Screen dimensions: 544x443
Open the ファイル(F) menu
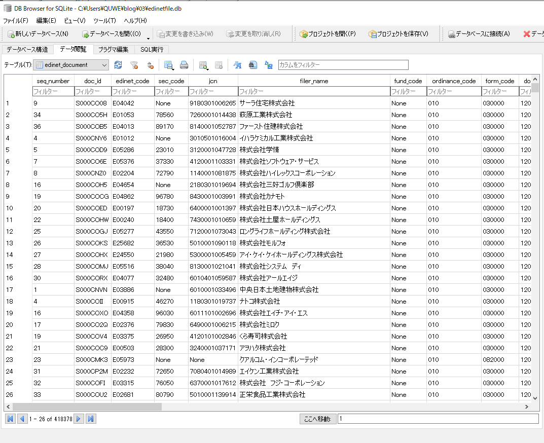[x=16, y=20]
